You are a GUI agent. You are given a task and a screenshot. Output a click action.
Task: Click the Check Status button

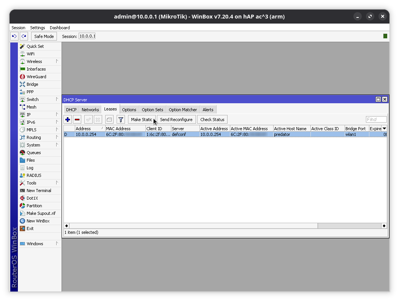coord(212,120)
